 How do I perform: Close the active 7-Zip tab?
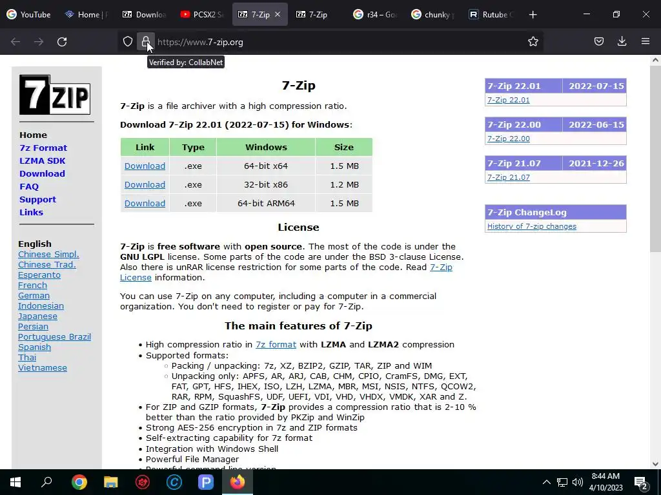point(278,14)
